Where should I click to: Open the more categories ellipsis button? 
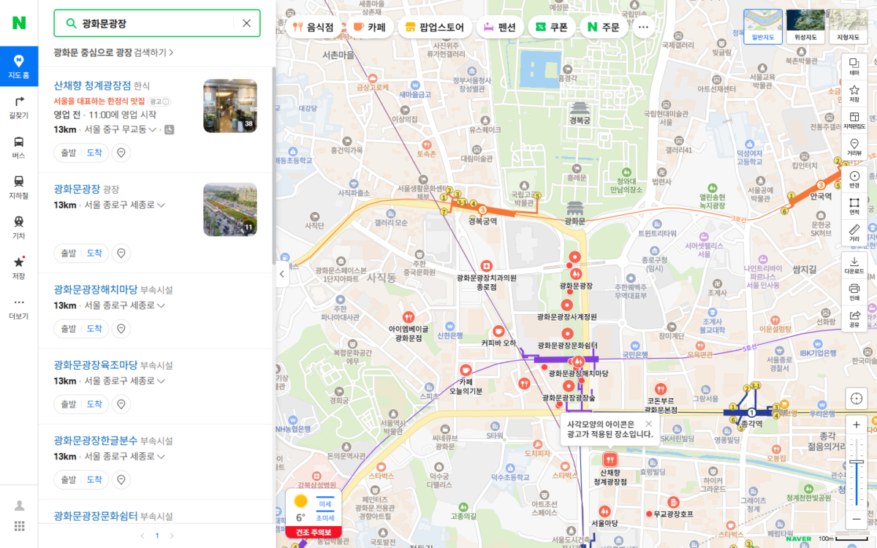(643, 27)
